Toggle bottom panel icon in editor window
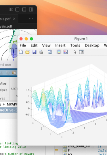Screen dimensions: 107x155 [24, 10]
